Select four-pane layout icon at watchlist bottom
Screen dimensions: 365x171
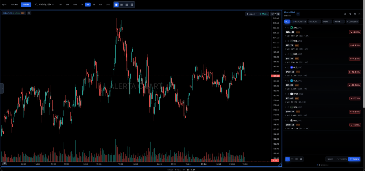[x=296, y=159]
